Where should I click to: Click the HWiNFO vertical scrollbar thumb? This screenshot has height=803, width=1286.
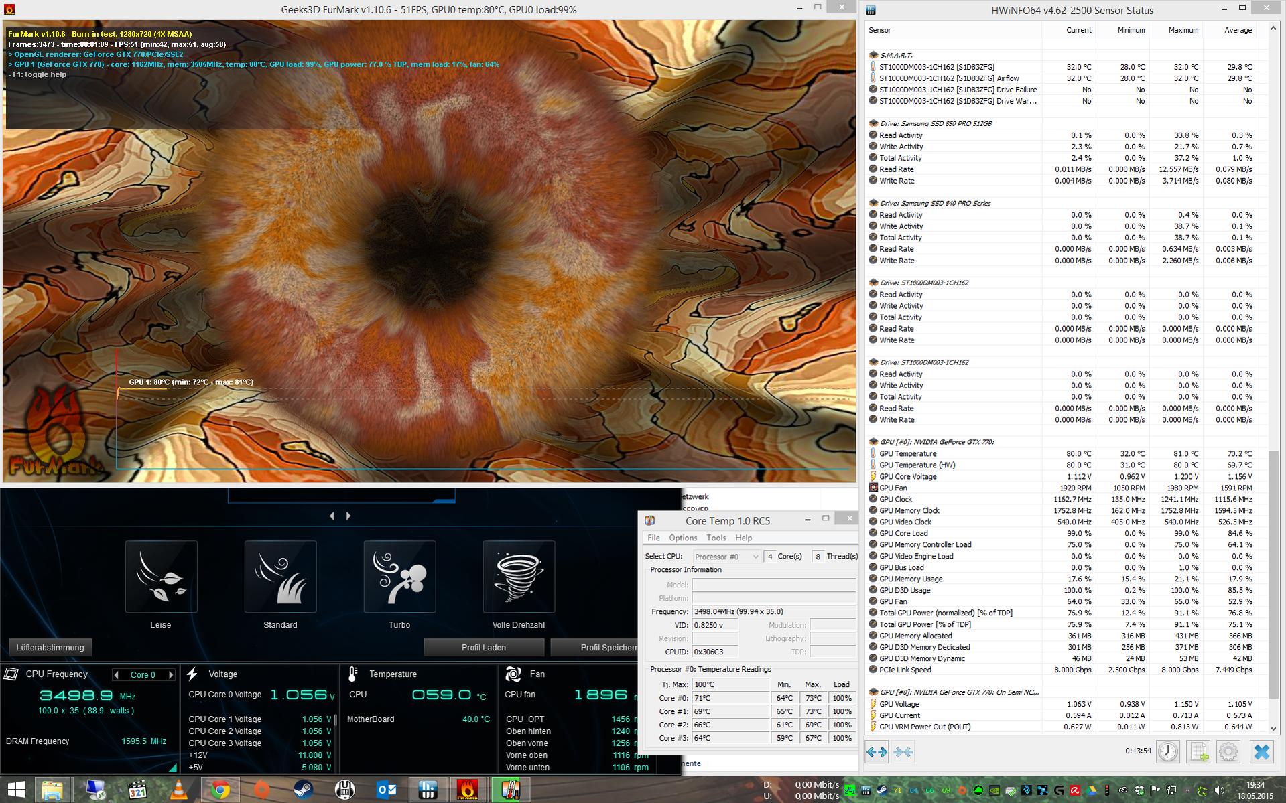tap(1273, 574)
